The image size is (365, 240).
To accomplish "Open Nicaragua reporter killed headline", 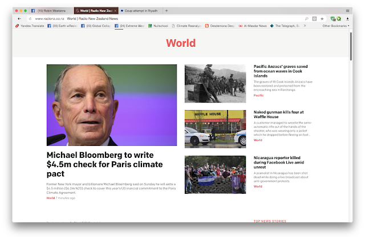I will (x=279, y=162).
